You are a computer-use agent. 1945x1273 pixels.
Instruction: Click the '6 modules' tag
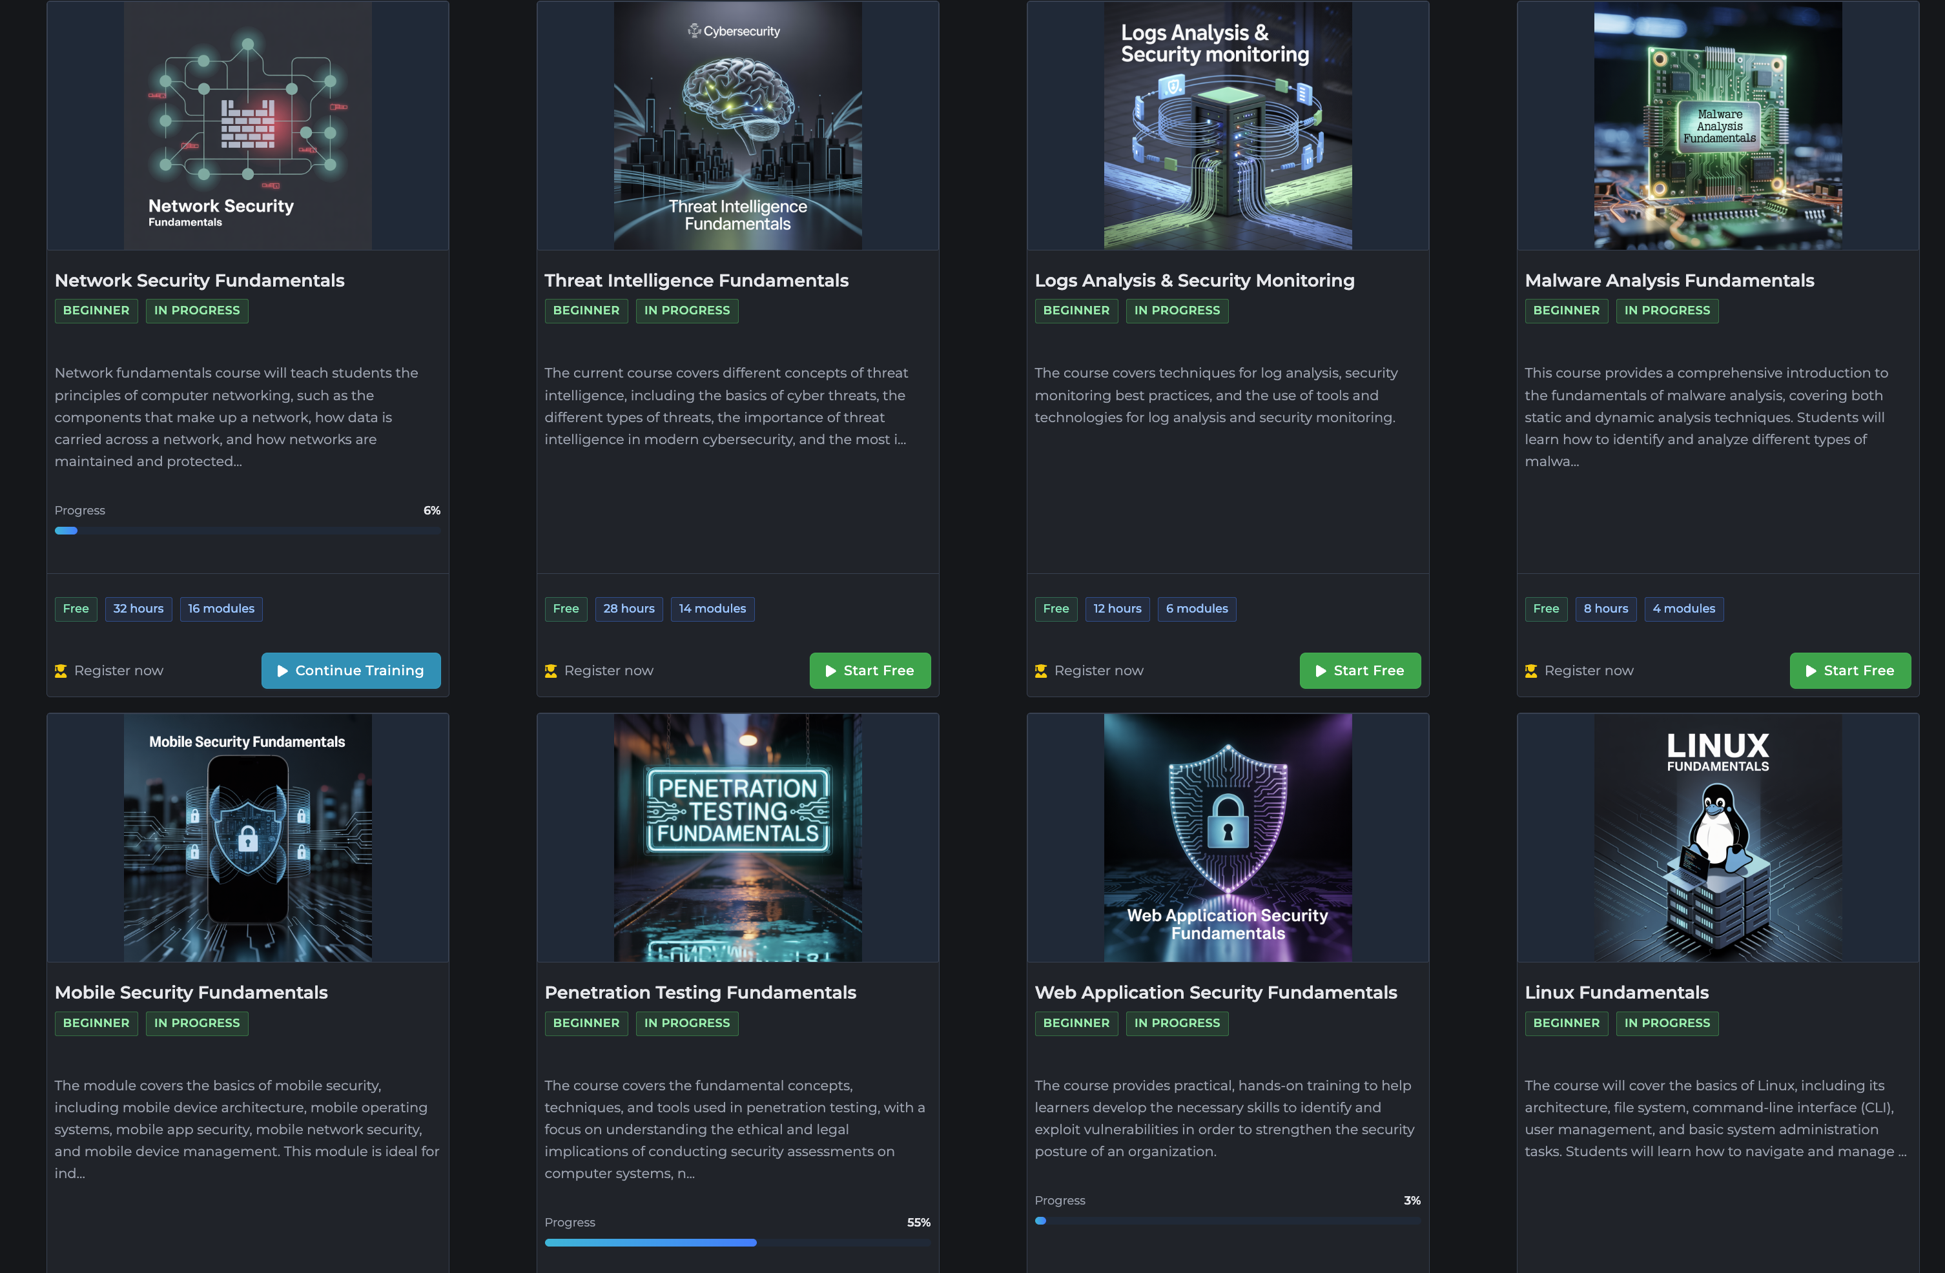(1197, 609)
